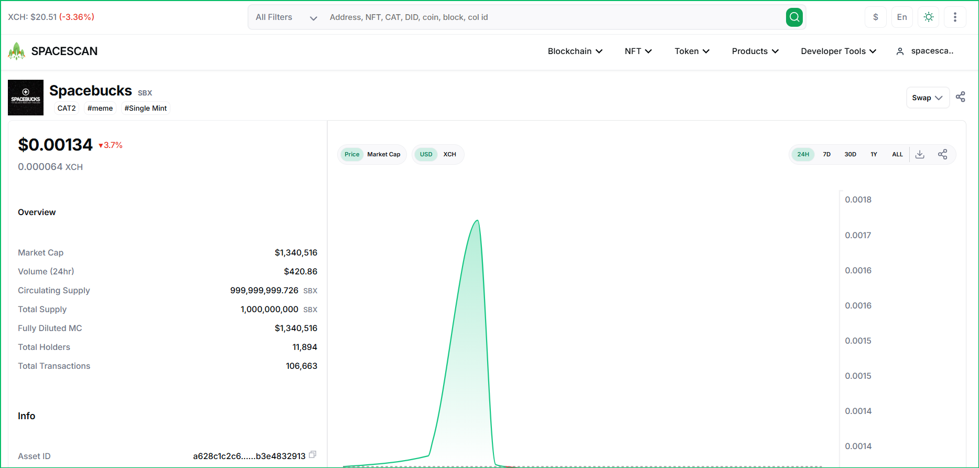The height and width of the screenshot is (468, 979).
Task: Switch chart currency to XCH
Action: 450,154
